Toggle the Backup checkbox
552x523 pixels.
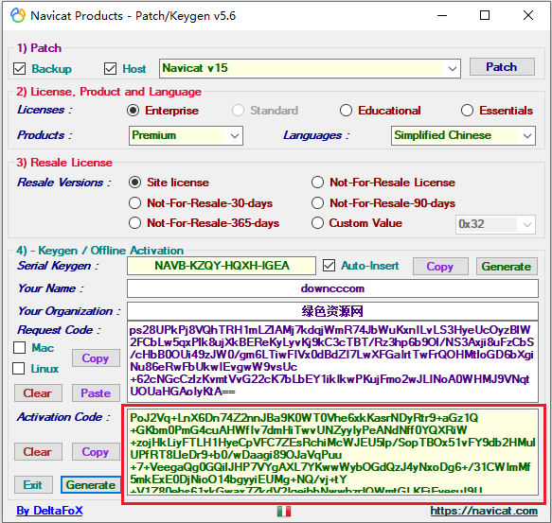(19, 69)
